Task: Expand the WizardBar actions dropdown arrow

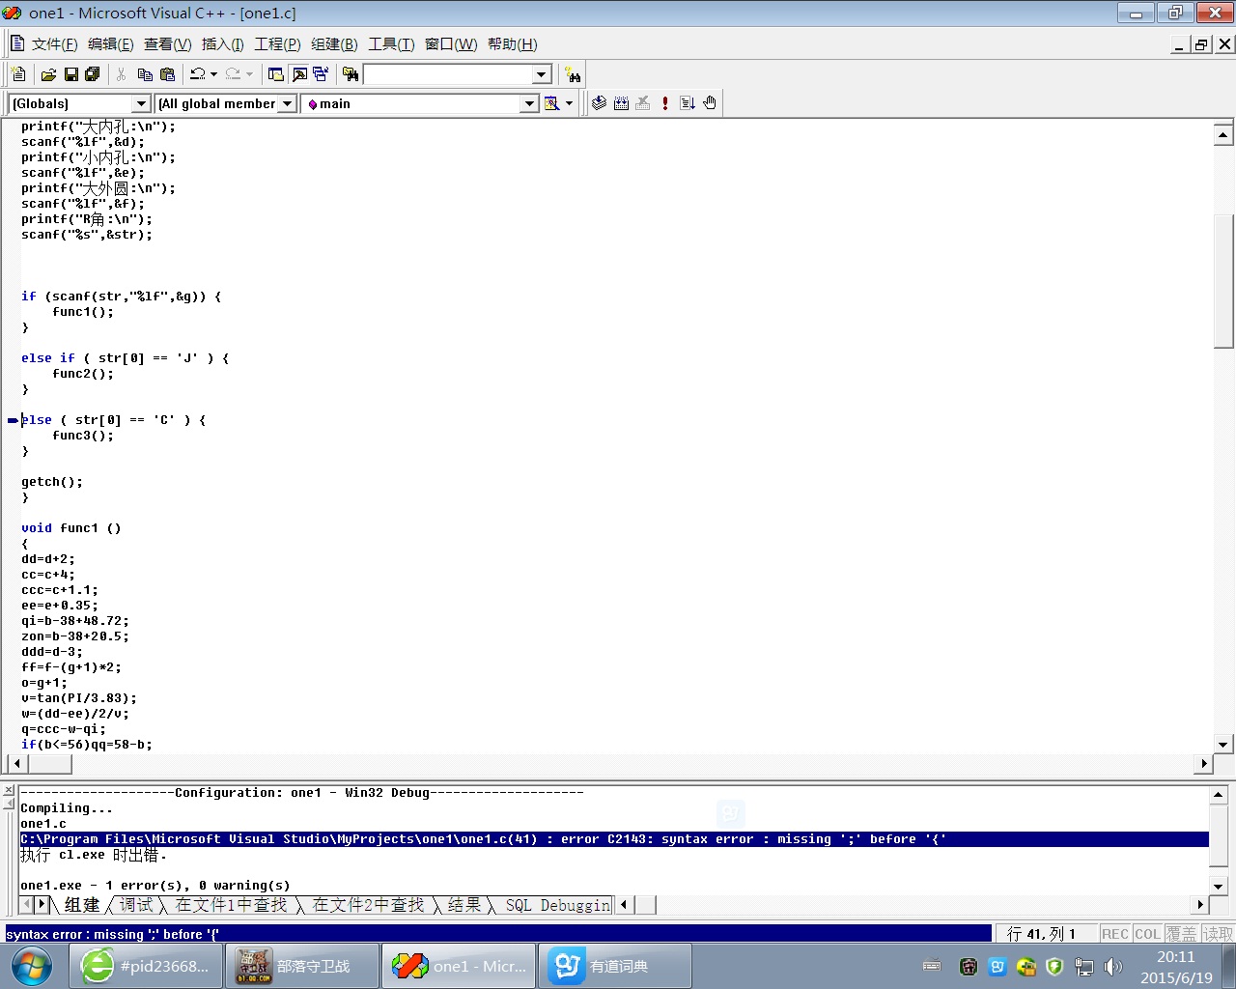Action: click(x=569, y=103)
